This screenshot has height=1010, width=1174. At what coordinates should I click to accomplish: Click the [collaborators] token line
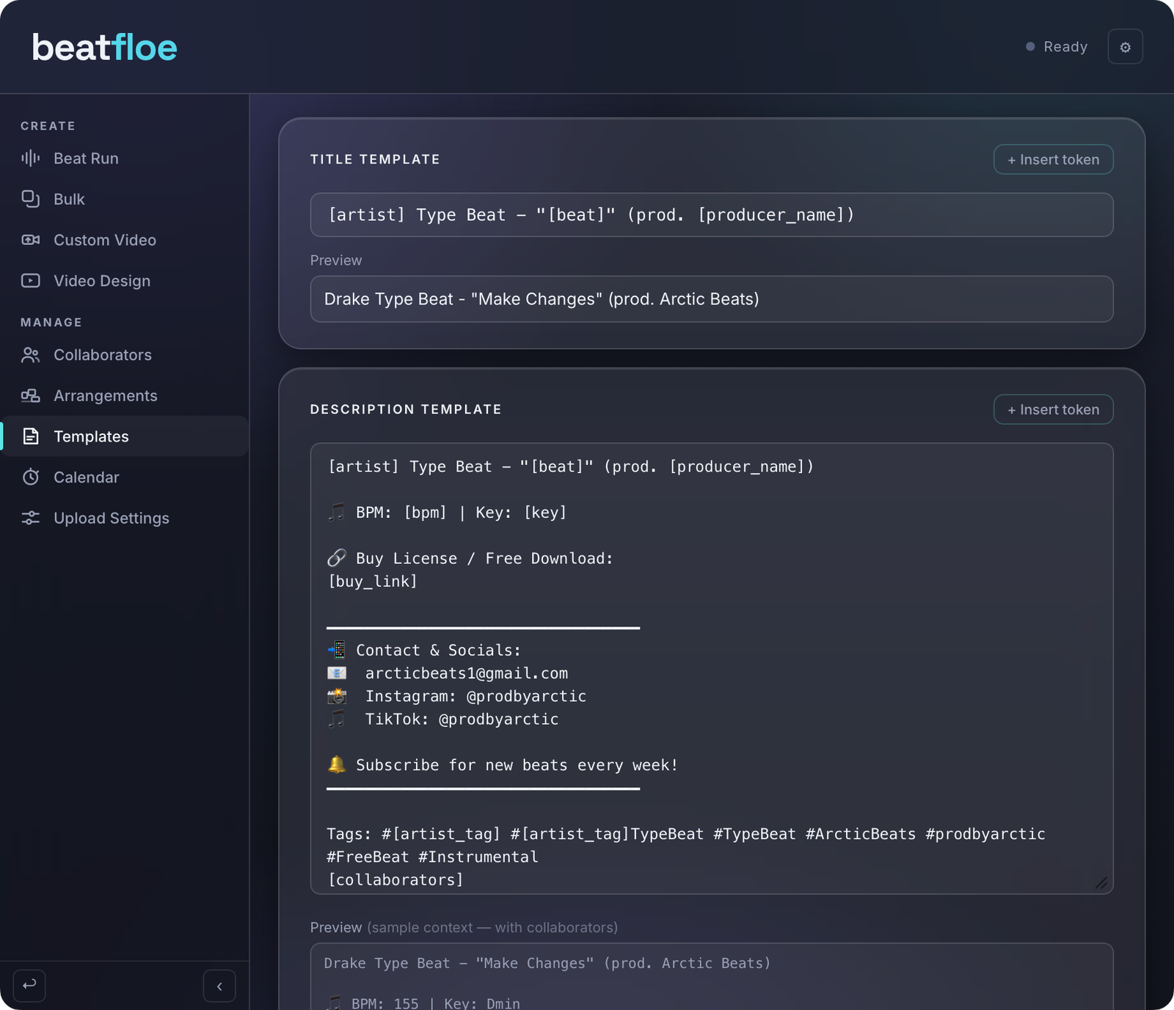coord(395,880)
